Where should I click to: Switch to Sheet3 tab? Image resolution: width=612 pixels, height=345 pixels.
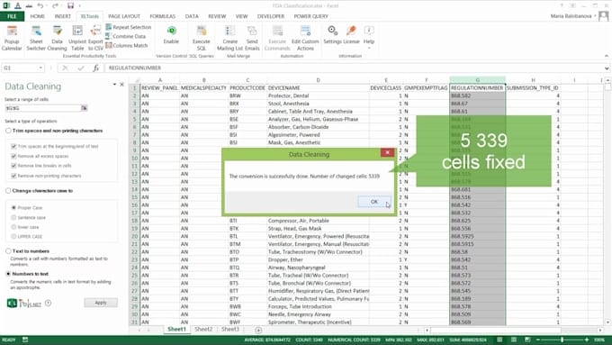click(x=229, y=330)
